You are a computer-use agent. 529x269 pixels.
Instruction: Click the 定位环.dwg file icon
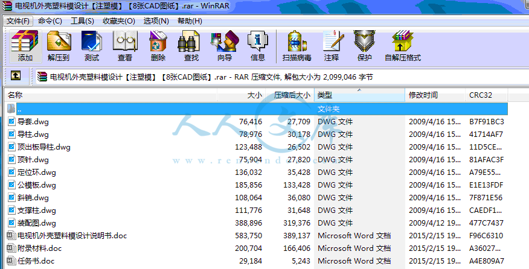(12, 172)
